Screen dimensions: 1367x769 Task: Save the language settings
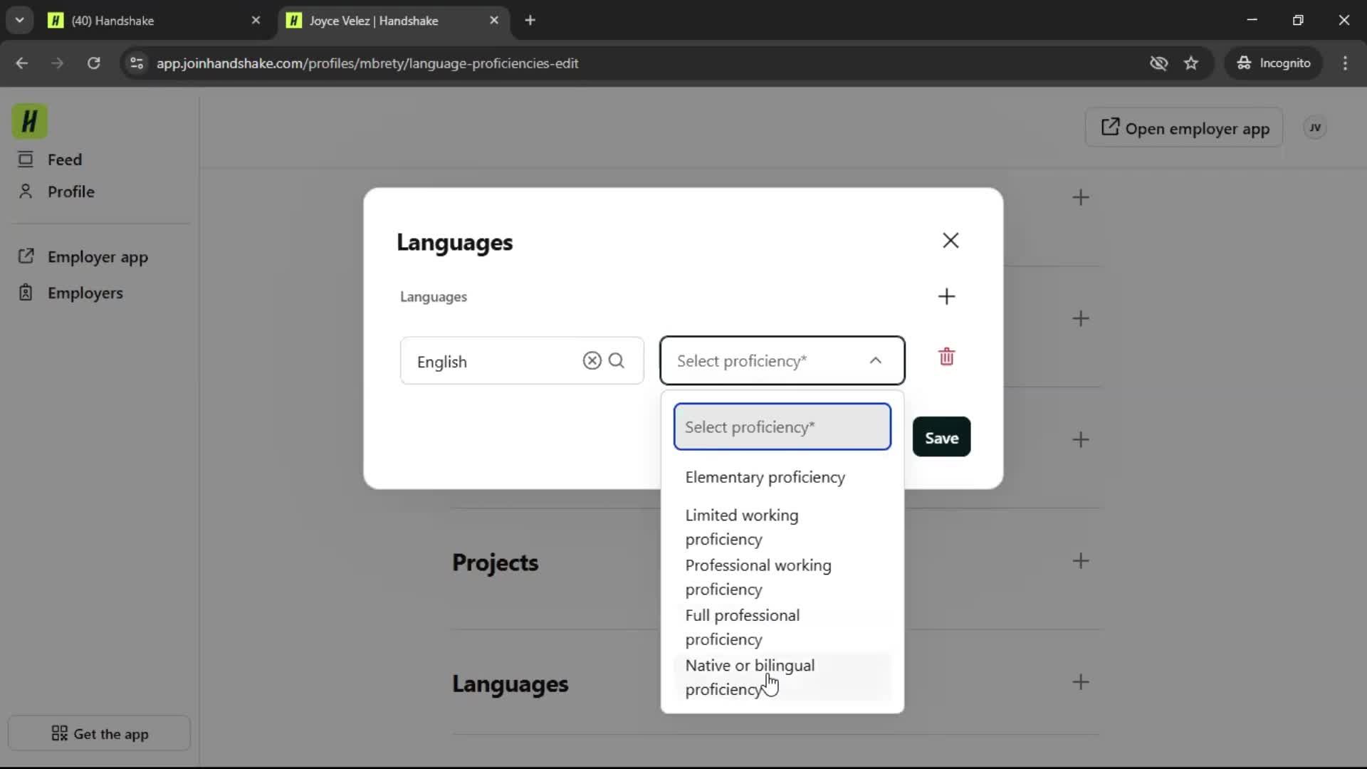click(941, 437)
